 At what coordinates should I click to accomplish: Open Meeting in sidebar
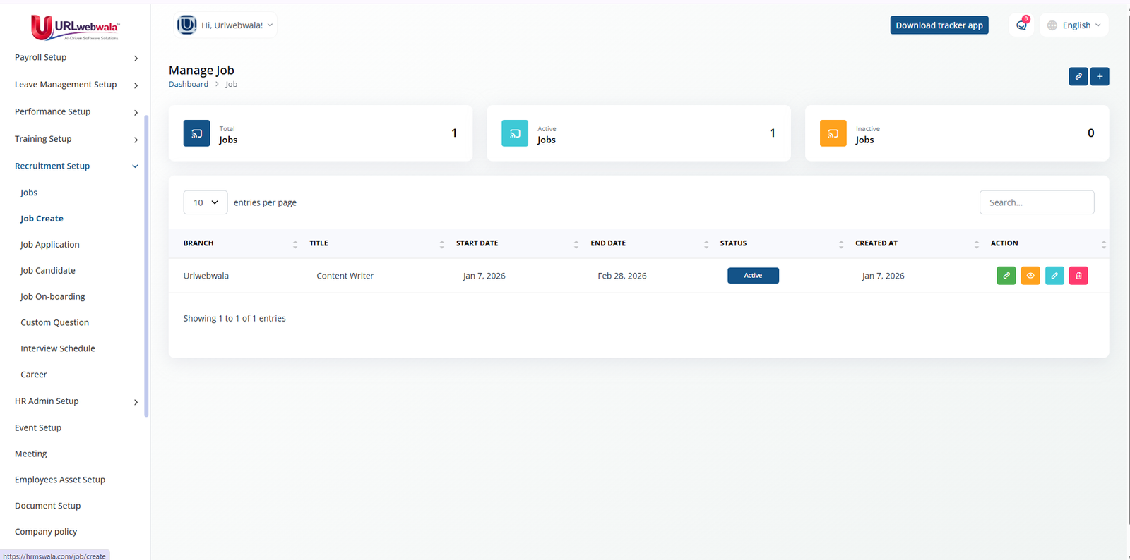(x=31, y=454)
